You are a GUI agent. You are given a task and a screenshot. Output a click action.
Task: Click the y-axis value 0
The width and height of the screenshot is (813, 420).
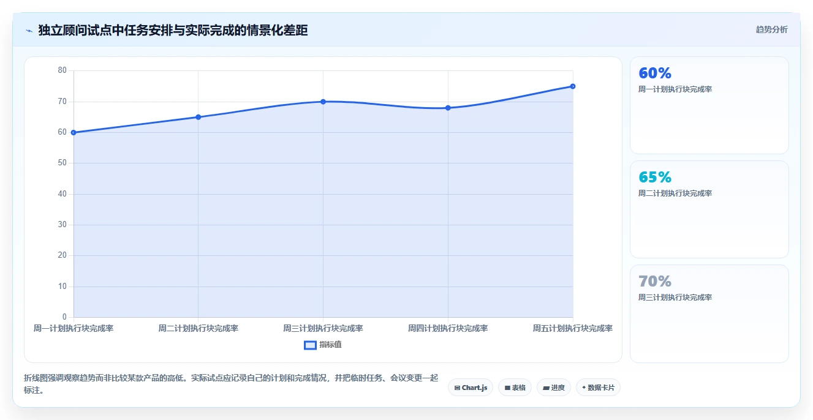[x=64, y=317]
